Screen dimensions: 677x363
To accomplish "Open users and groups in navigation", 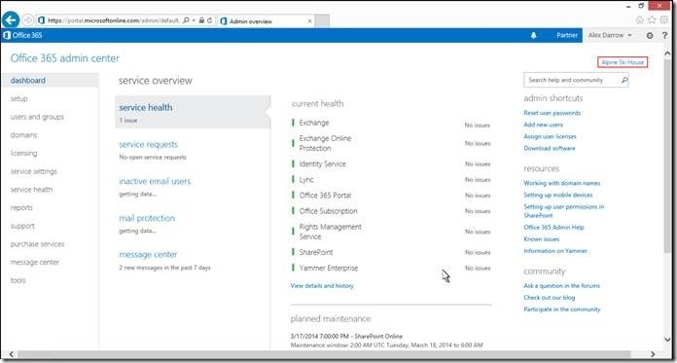I will tap(37, 117).
